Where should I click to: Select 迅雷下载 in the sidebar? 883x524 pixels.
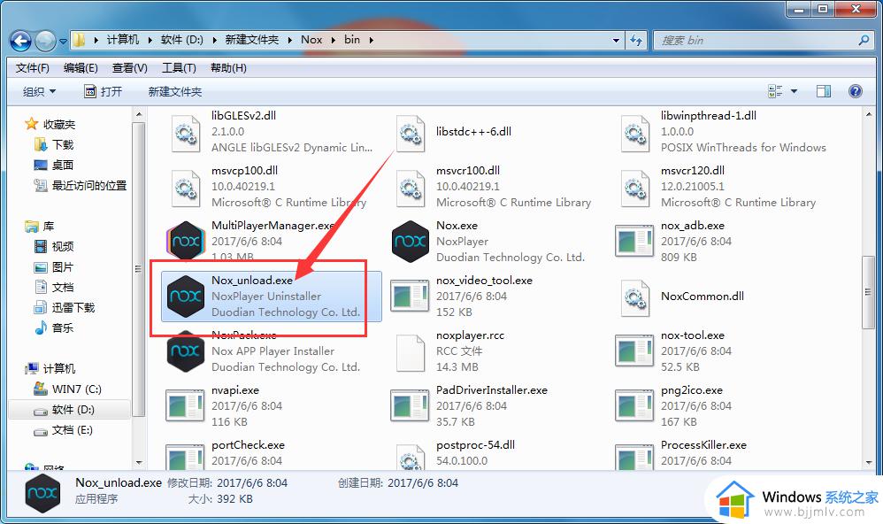73,308
